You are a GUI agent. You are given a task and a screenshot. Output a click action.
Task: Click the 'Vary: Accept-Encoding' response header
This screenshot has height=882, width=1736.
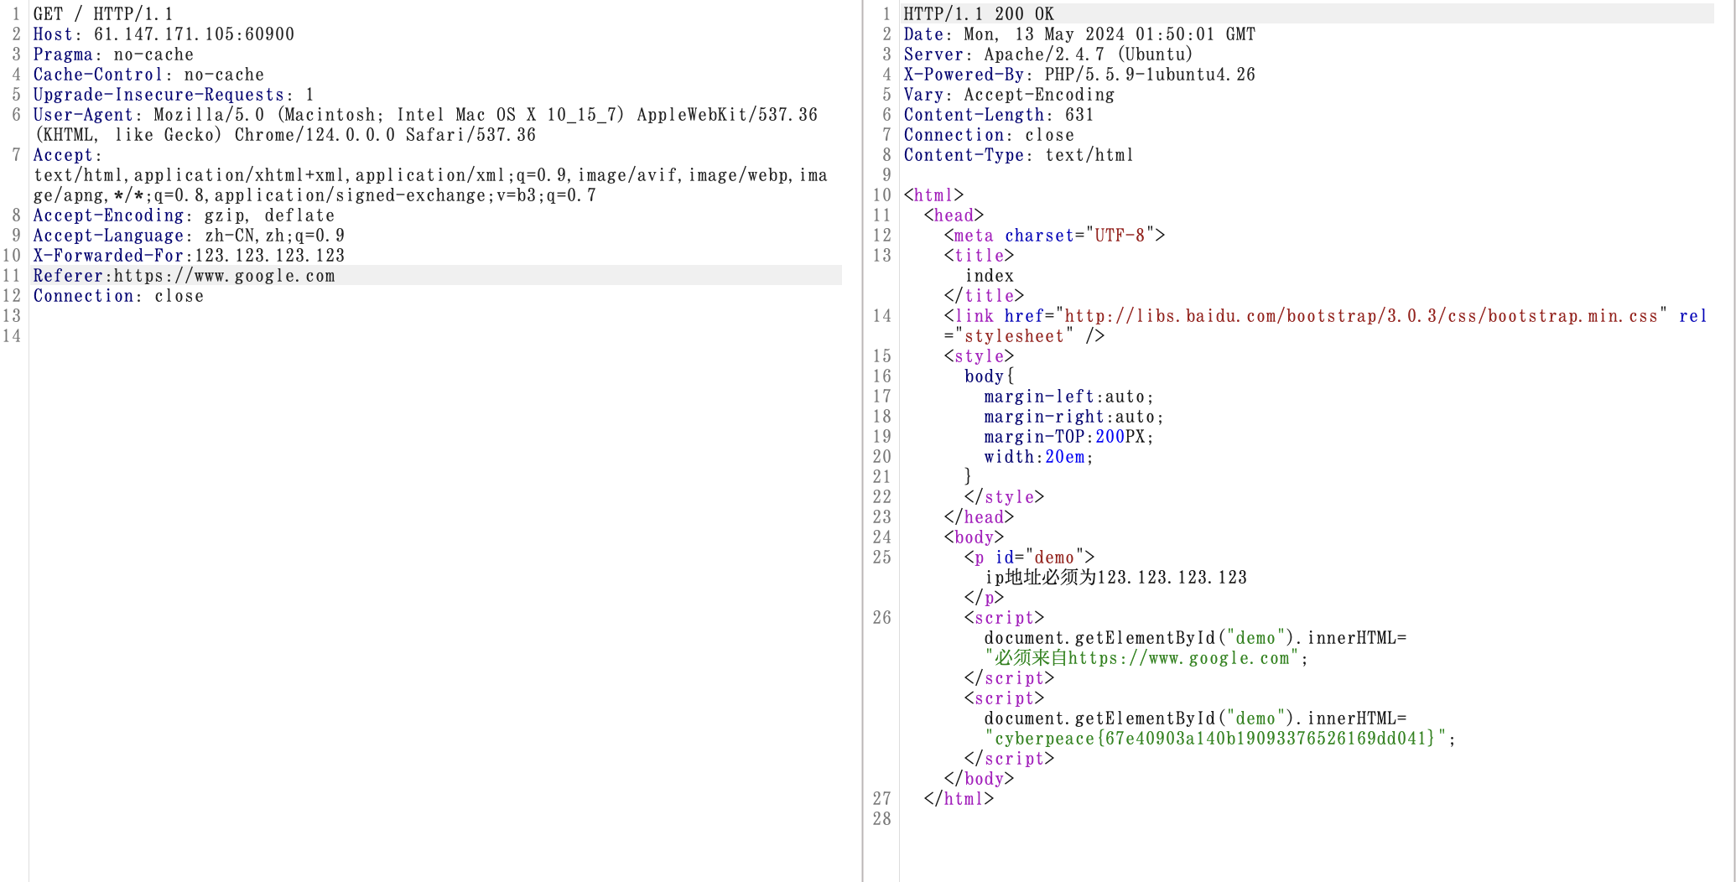[1009, 95]
